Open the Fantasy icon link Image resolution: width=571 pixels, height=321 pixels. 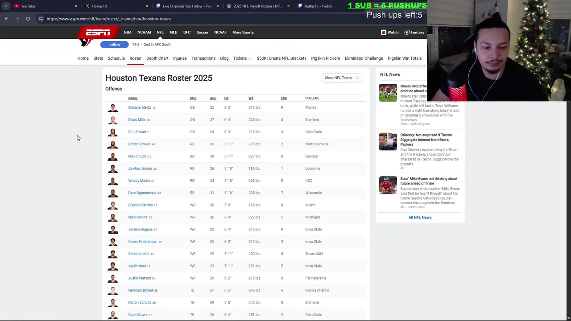point(414,32)
